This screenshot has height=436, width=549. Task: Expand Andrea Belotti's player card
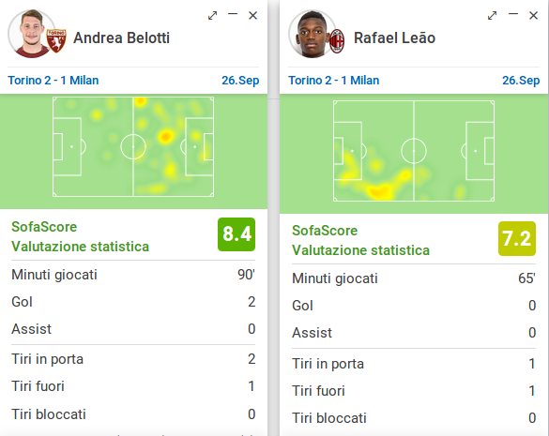[x=212, y=15]
